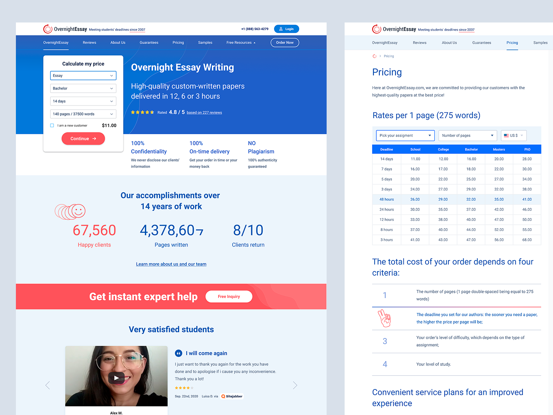Click the yellow star rating in the hero banner
This screenshot has width=553, height=415.
[x=142, y=112]
